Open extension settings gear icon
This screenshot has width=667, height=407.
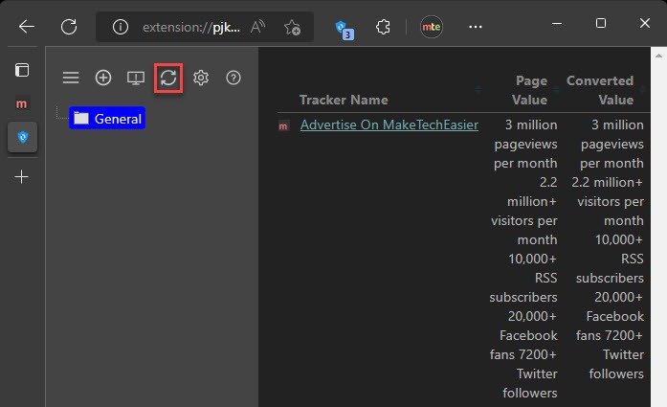(x=201, y=78)
